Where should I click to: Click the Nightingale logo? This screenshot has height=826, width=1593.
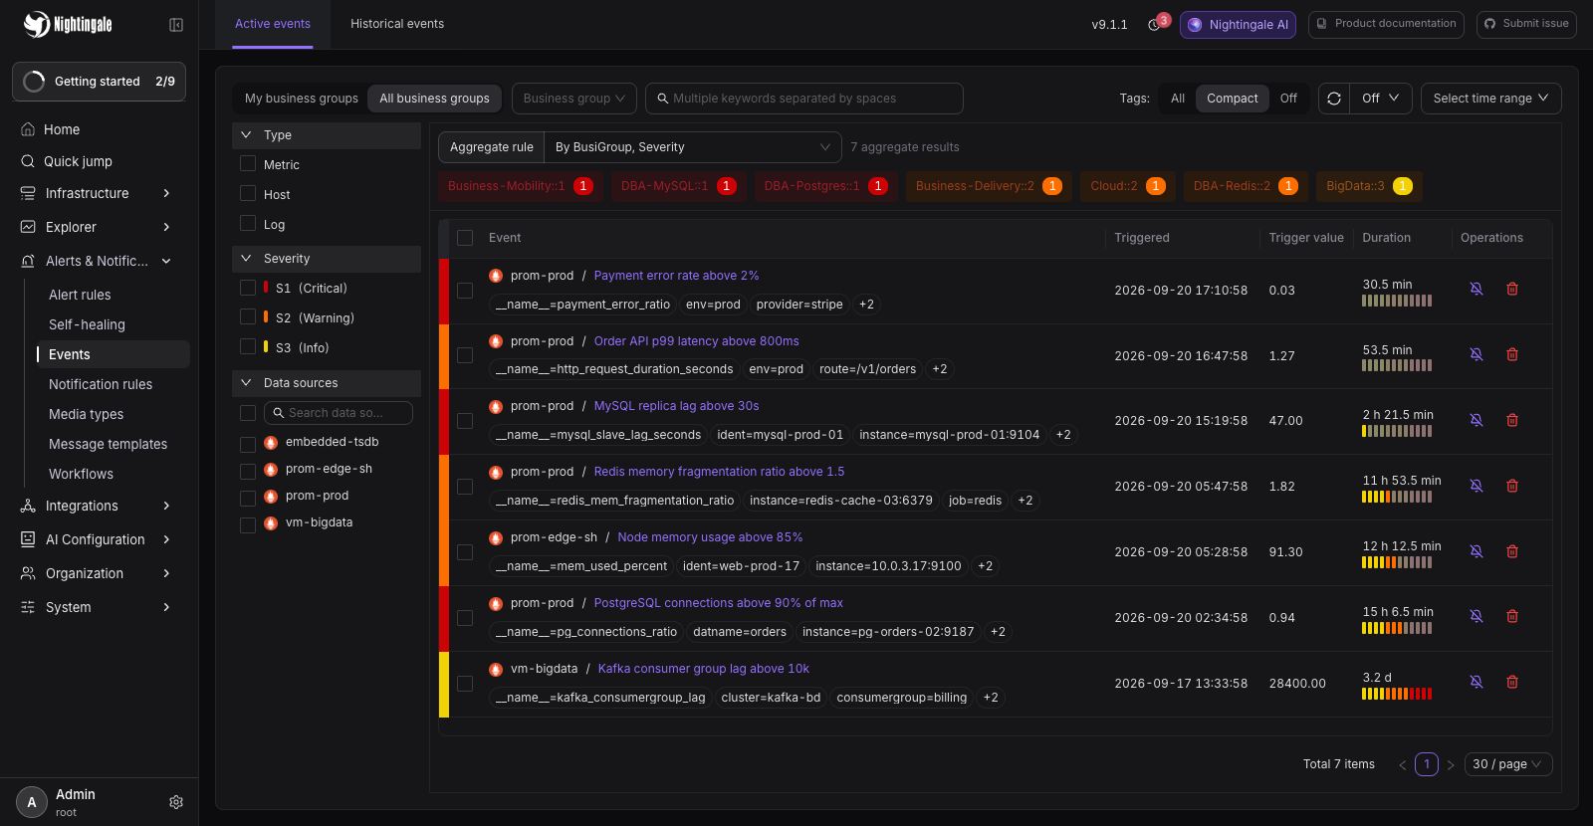68,25
